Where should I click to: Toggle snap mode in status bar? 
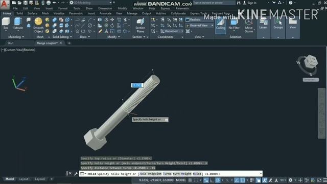click(196, 180)
